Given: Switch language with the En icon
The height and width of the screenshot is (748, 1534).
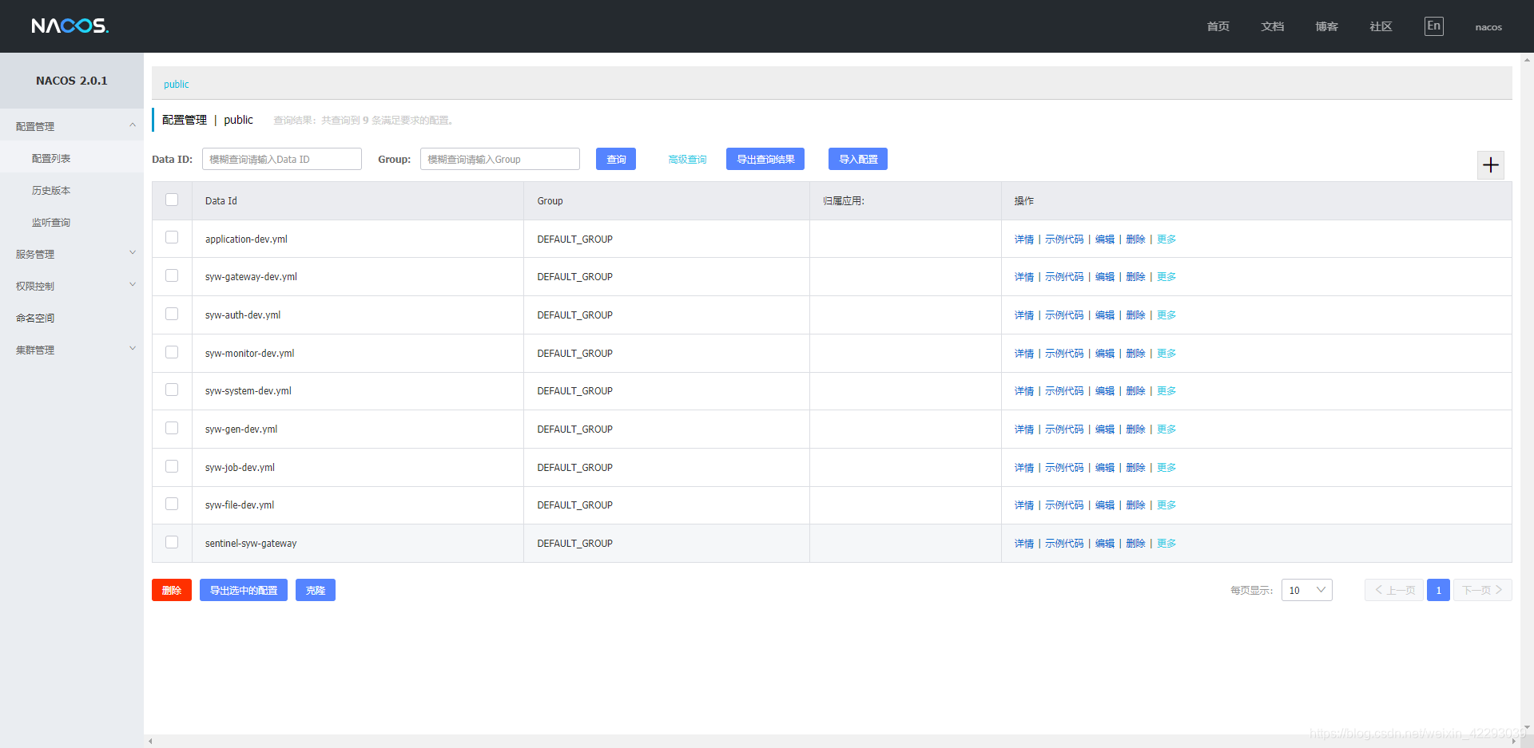Looking at the screenshot, I should [x=1434, y=26].
